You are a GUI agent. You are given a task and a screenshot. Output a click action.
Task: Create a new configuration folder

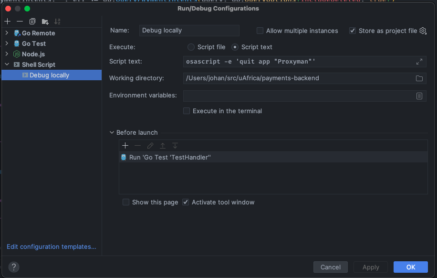pyautogui.click(x=45, y=21)
